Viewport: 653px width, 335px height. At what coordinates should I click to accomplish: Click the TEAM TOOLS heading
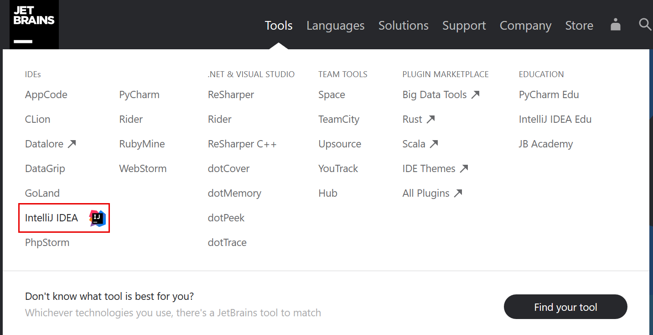(343, 74)
